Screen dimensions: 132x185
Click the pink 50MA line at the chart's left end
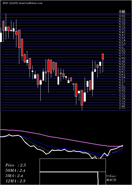2,130
